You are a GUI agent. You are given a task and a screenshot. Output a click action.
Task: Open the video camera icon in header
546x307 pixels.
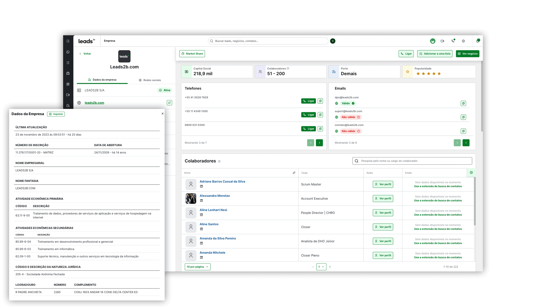(x=442, y=41)
